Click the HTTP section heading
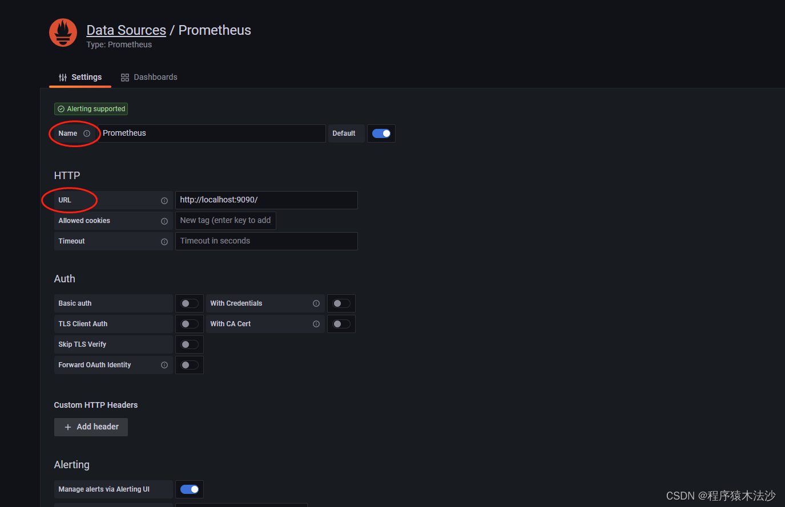Screen dimensions: 785x507 tap(67, 176)
